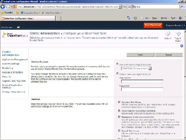The height and width of the screenshot is (140, 186).
Task: Open the Site Actions menu
Action: (x=8, y=27)
